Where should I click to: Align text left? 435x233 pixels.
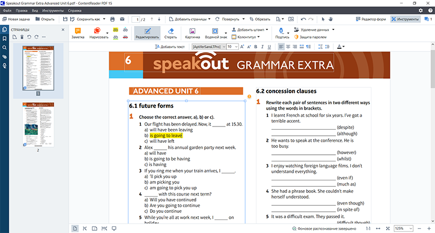pyautogui.click(x=281, y=47)
